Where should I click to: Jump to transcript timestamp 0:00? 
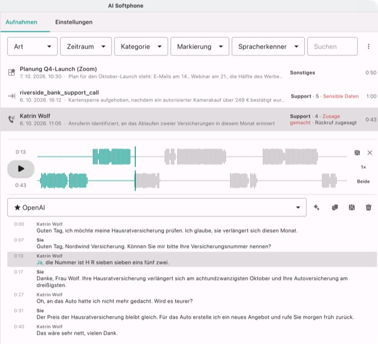click(19, 224)
